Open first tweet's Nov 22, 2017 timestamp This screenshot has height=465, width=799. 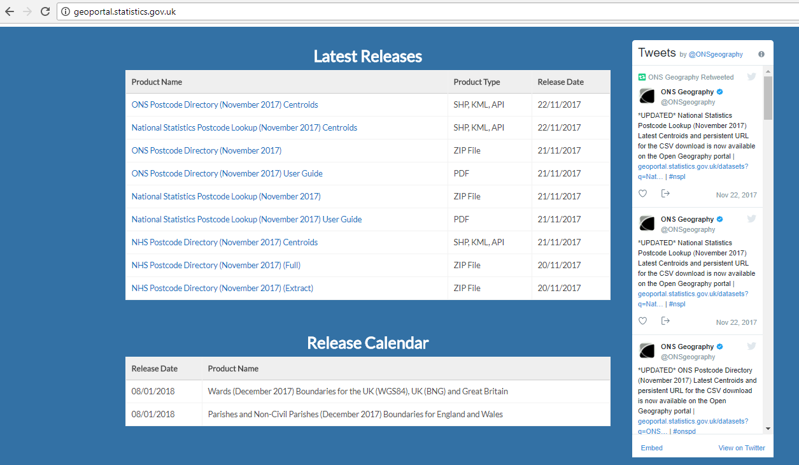(737, 195)
